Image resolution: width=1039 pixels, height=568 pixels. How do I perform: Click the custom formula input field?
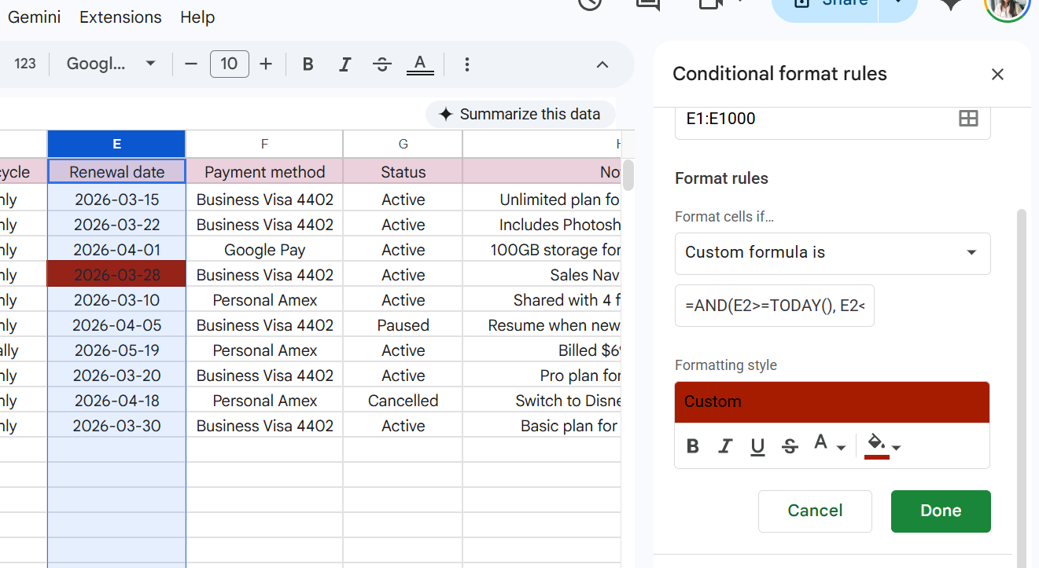click(x=774, y=306)
